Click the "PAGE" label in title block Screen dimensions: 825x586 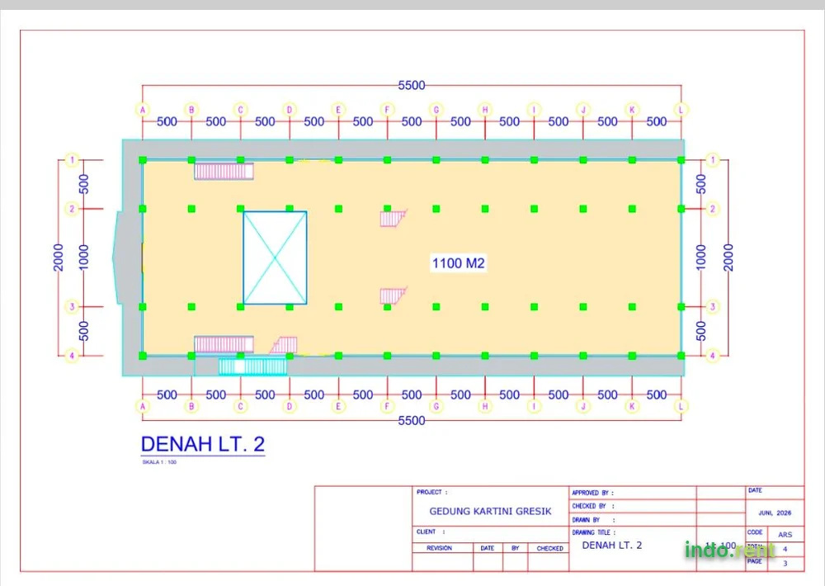tap(755, 561)
